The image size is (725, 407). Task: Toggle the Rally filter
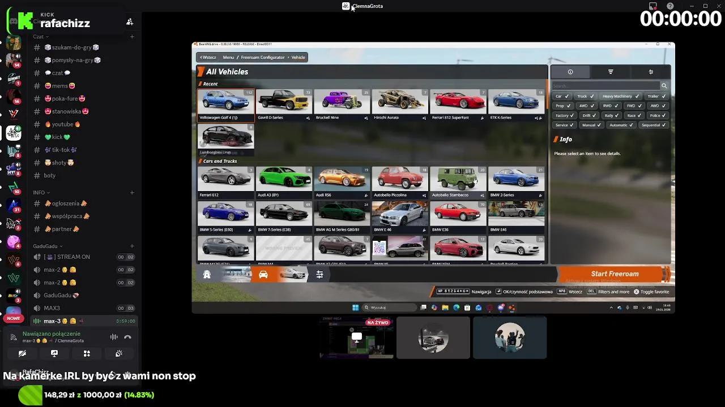pos(612,115)
